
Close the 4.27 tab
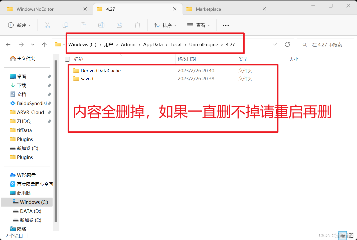click(175, 9)
